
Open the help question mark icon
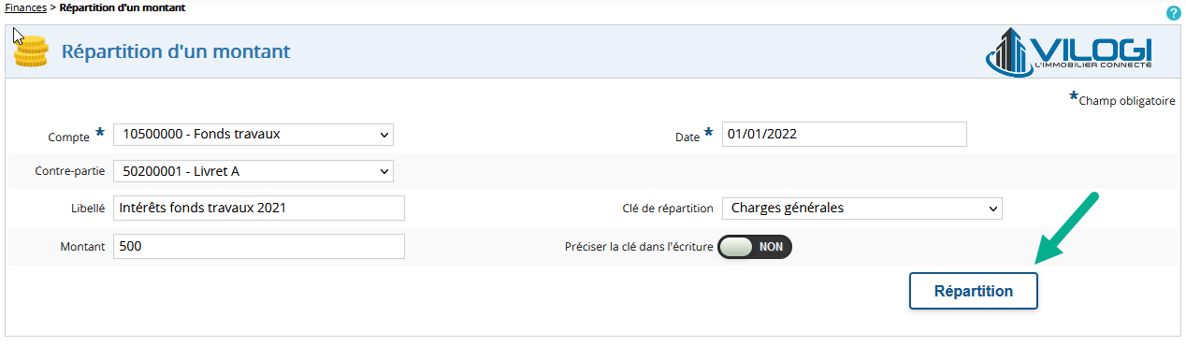1173,13
